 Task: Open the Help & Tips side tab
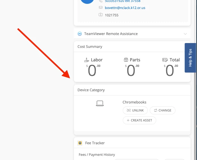click(x=190, y=58)
